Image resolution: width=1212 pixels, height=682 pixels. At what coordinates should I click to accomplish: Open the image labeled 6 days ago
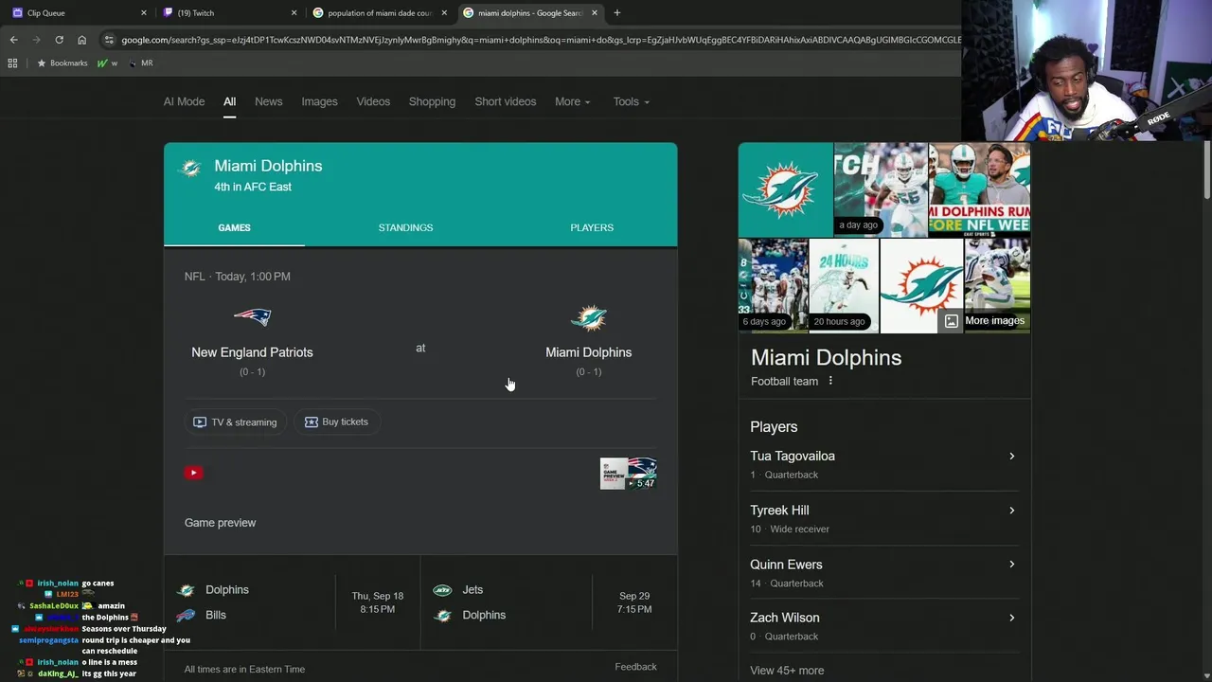coord(773,285)
